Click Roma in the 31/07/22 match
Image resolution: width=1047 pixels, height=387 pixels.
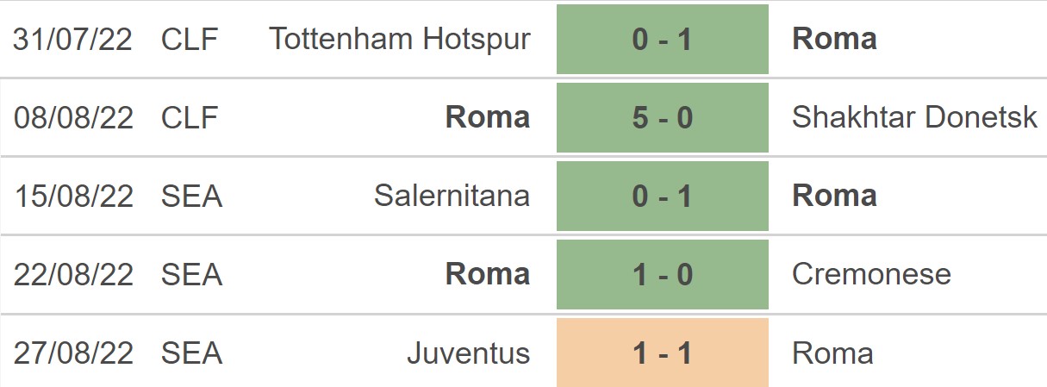tap(834, 39)
